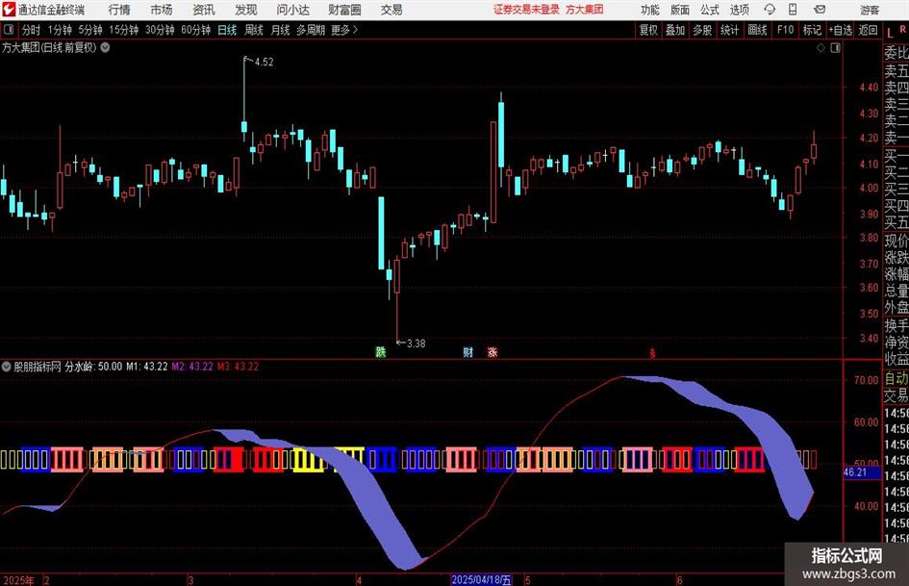
Task: Open the 财富圈 menu
Action: click(x=344, y=10)
